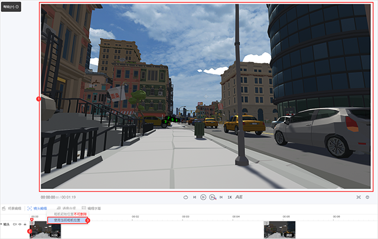Image resolution: width=378 pixels, height=239 pixels.
Task: Click the round icon beside the fullscreen icon
Action: (x=367, y=197)
